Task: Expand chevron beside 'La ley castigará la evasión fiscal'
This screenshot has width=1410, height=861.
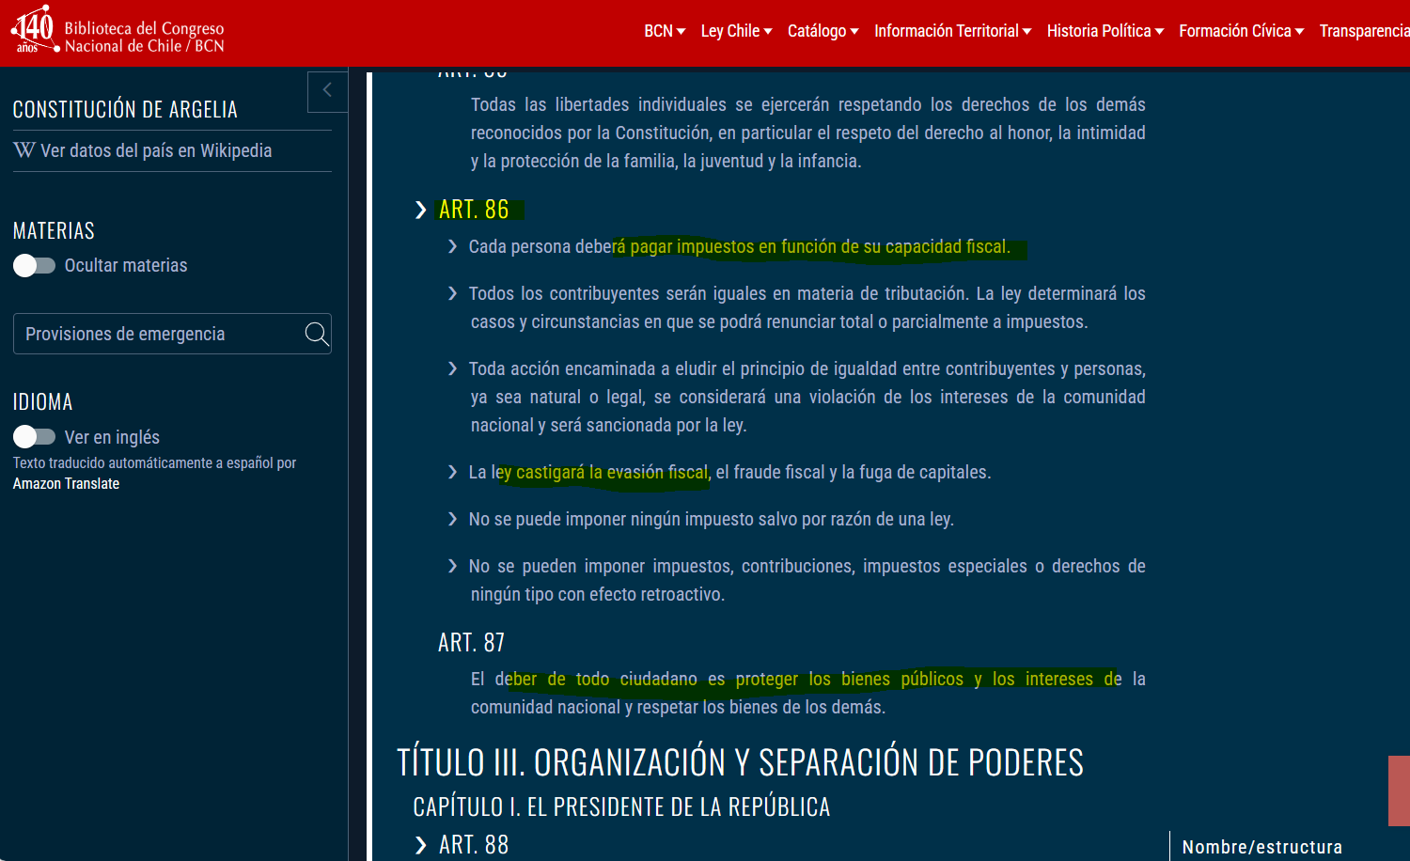Action: pyautogui.click(x=452, y=472)
